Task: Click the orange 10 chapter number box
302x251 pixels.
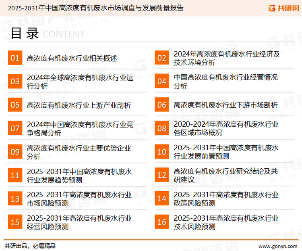Action: [x=162, y=152]
